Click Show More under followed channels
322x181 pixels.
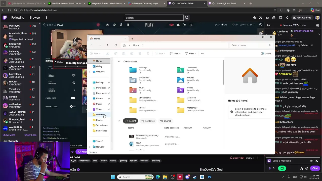tap(9, 135)
